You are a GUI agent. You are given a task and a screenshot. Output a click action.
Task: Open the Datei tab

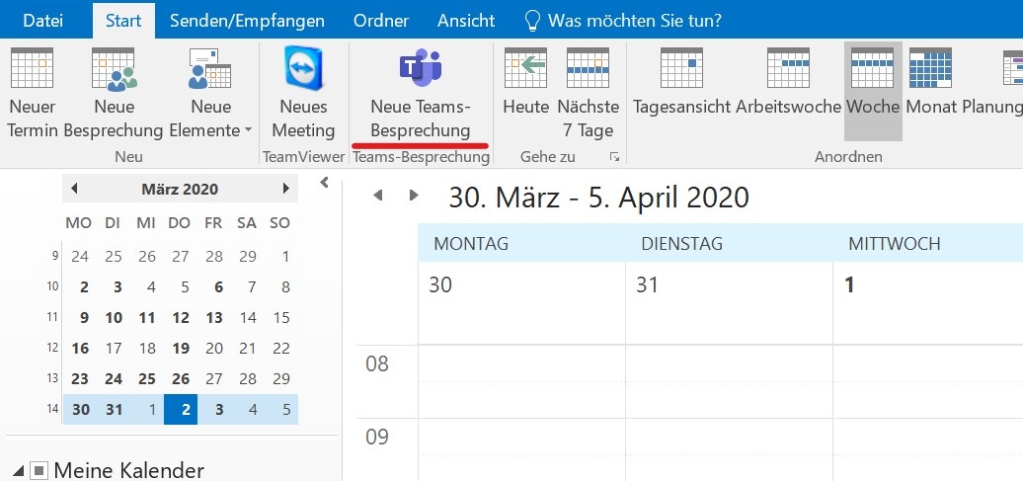coord(42,20)
